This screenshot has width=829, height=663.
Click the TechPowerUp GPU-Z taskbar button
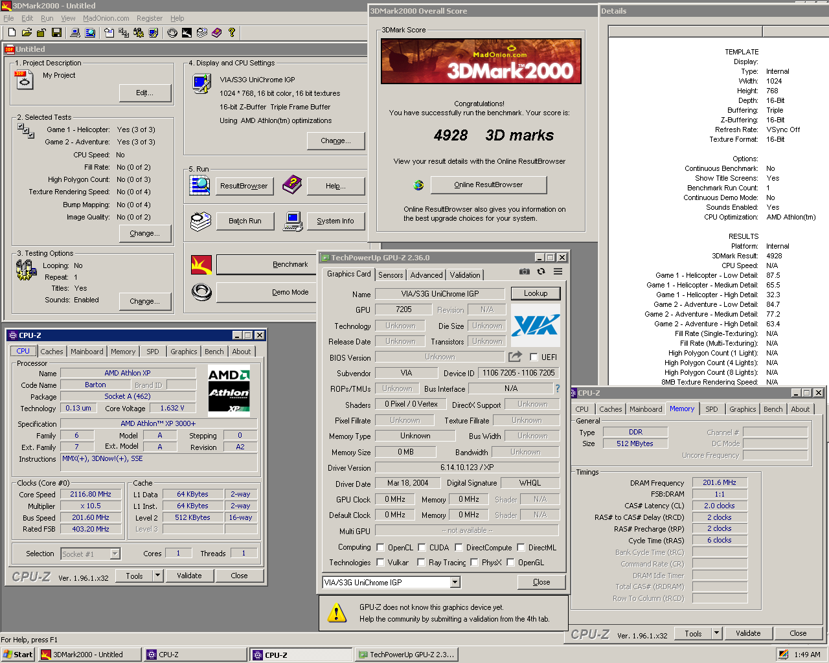(406, 655)
